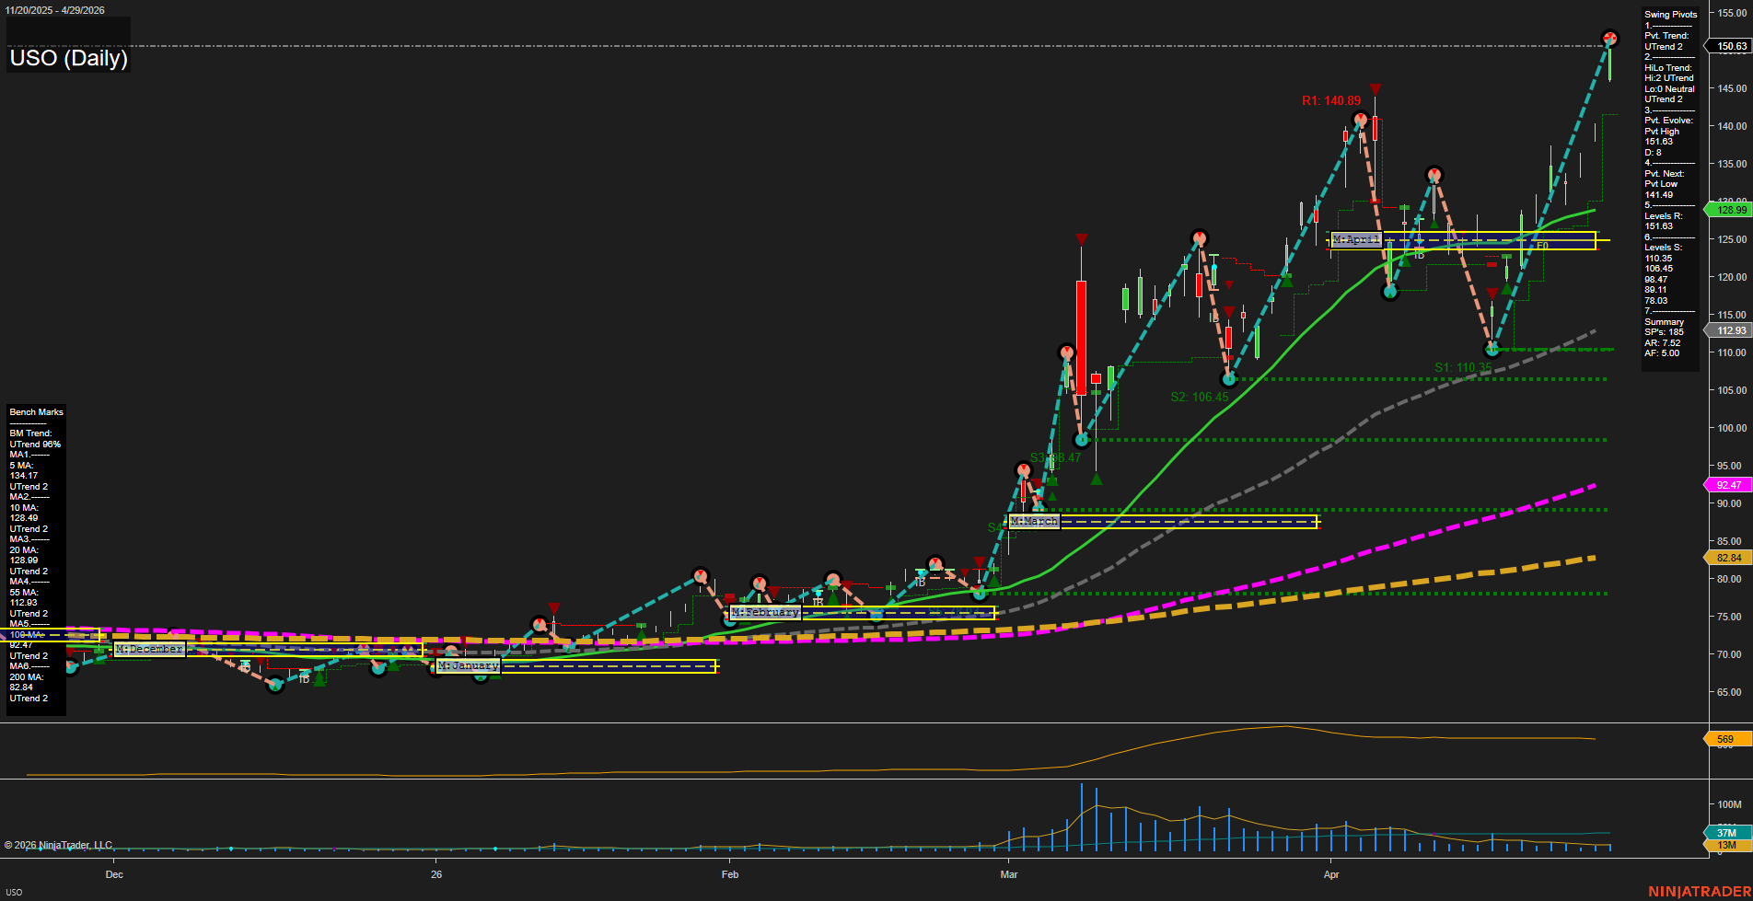Select the pivot high marker at R1 140.89
The height and width of the screenshot is (901, 1753).
[1360, 120]
